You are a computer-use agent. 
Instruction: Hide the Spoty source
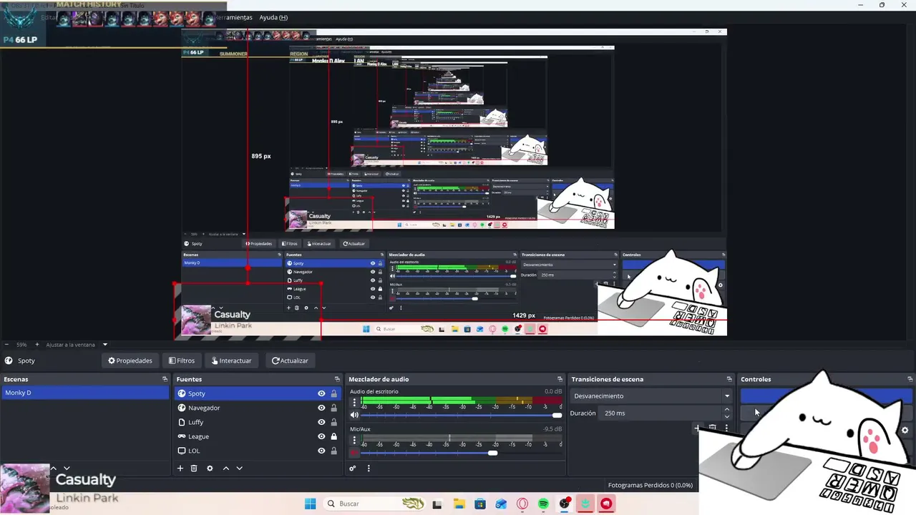[321, 393]
